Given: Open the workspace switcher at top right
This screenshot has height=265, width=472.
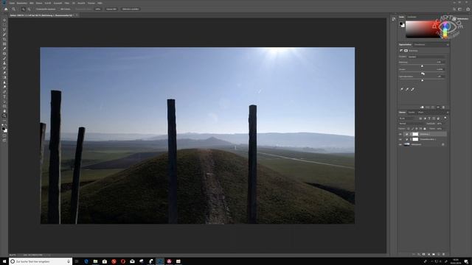Looking at the screenshot, I should [459, 10].
